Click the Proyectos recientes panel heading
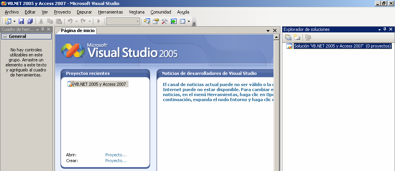 [x=88, y=73]
